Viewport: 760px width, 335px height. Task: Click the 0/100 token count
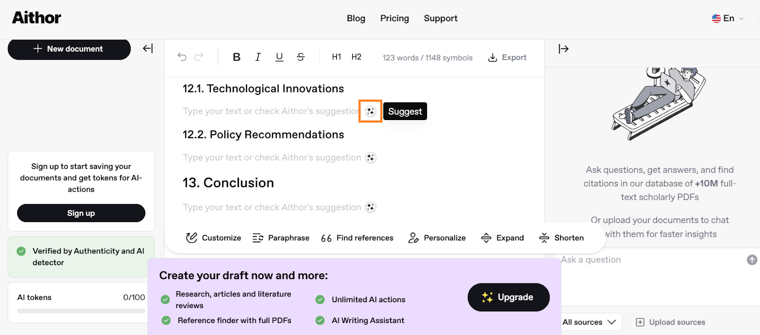point(134,298)
